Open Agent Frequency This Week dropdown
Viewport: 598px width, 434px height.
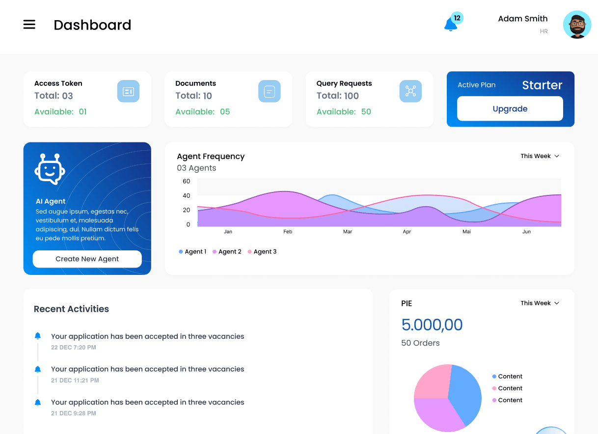pyautogui.click(x=540, y=156)
